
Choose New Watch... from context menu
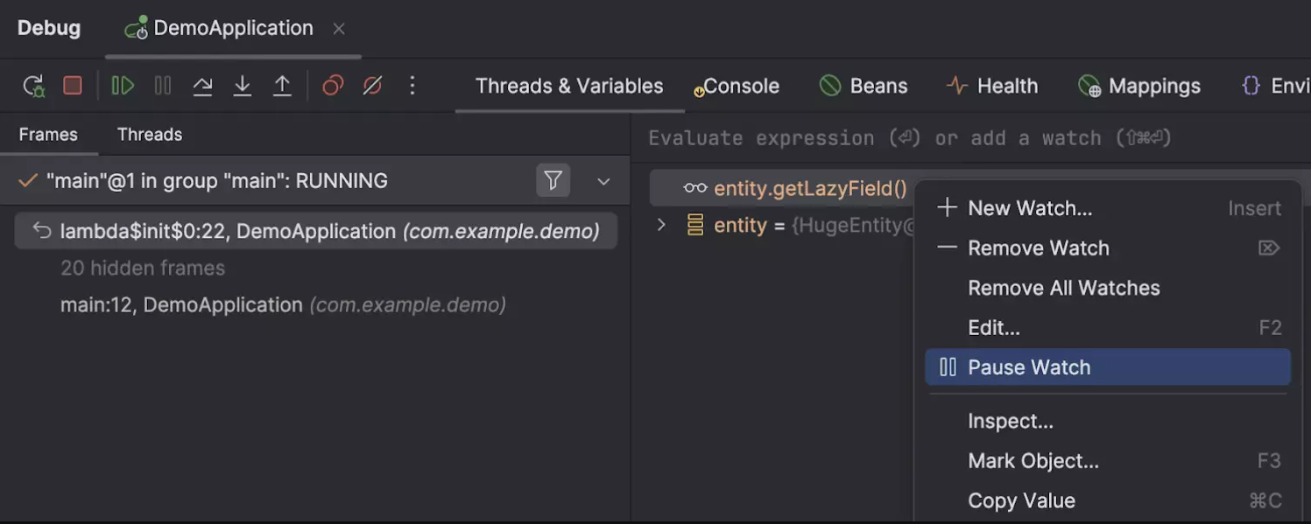(1108, 208)
